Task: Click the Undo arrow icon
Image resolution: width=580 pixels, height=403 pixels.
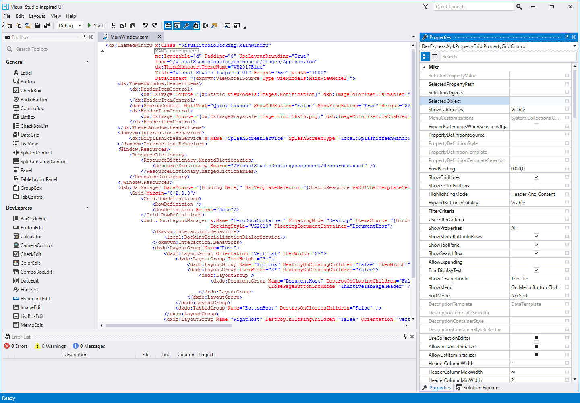Action: tap(145, 25)
